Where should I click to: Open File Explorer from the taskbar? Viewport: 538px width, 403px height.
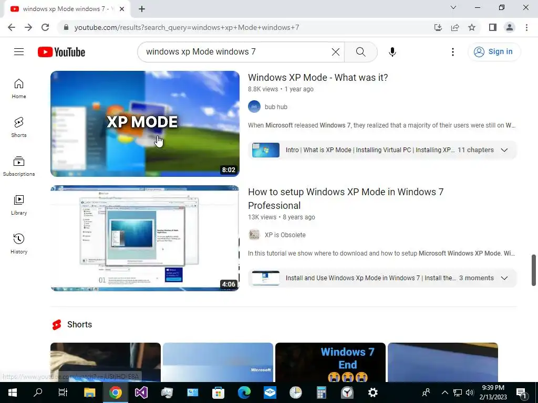89,393
